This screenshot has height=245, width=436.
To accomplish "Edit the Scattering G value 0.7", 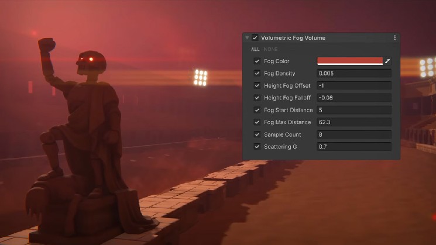I will tap(354, 147).
